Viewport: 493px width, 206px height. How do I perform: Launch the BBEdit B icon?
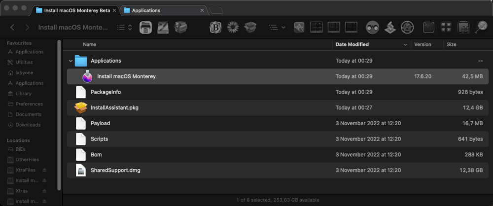[x=215, y=28]
